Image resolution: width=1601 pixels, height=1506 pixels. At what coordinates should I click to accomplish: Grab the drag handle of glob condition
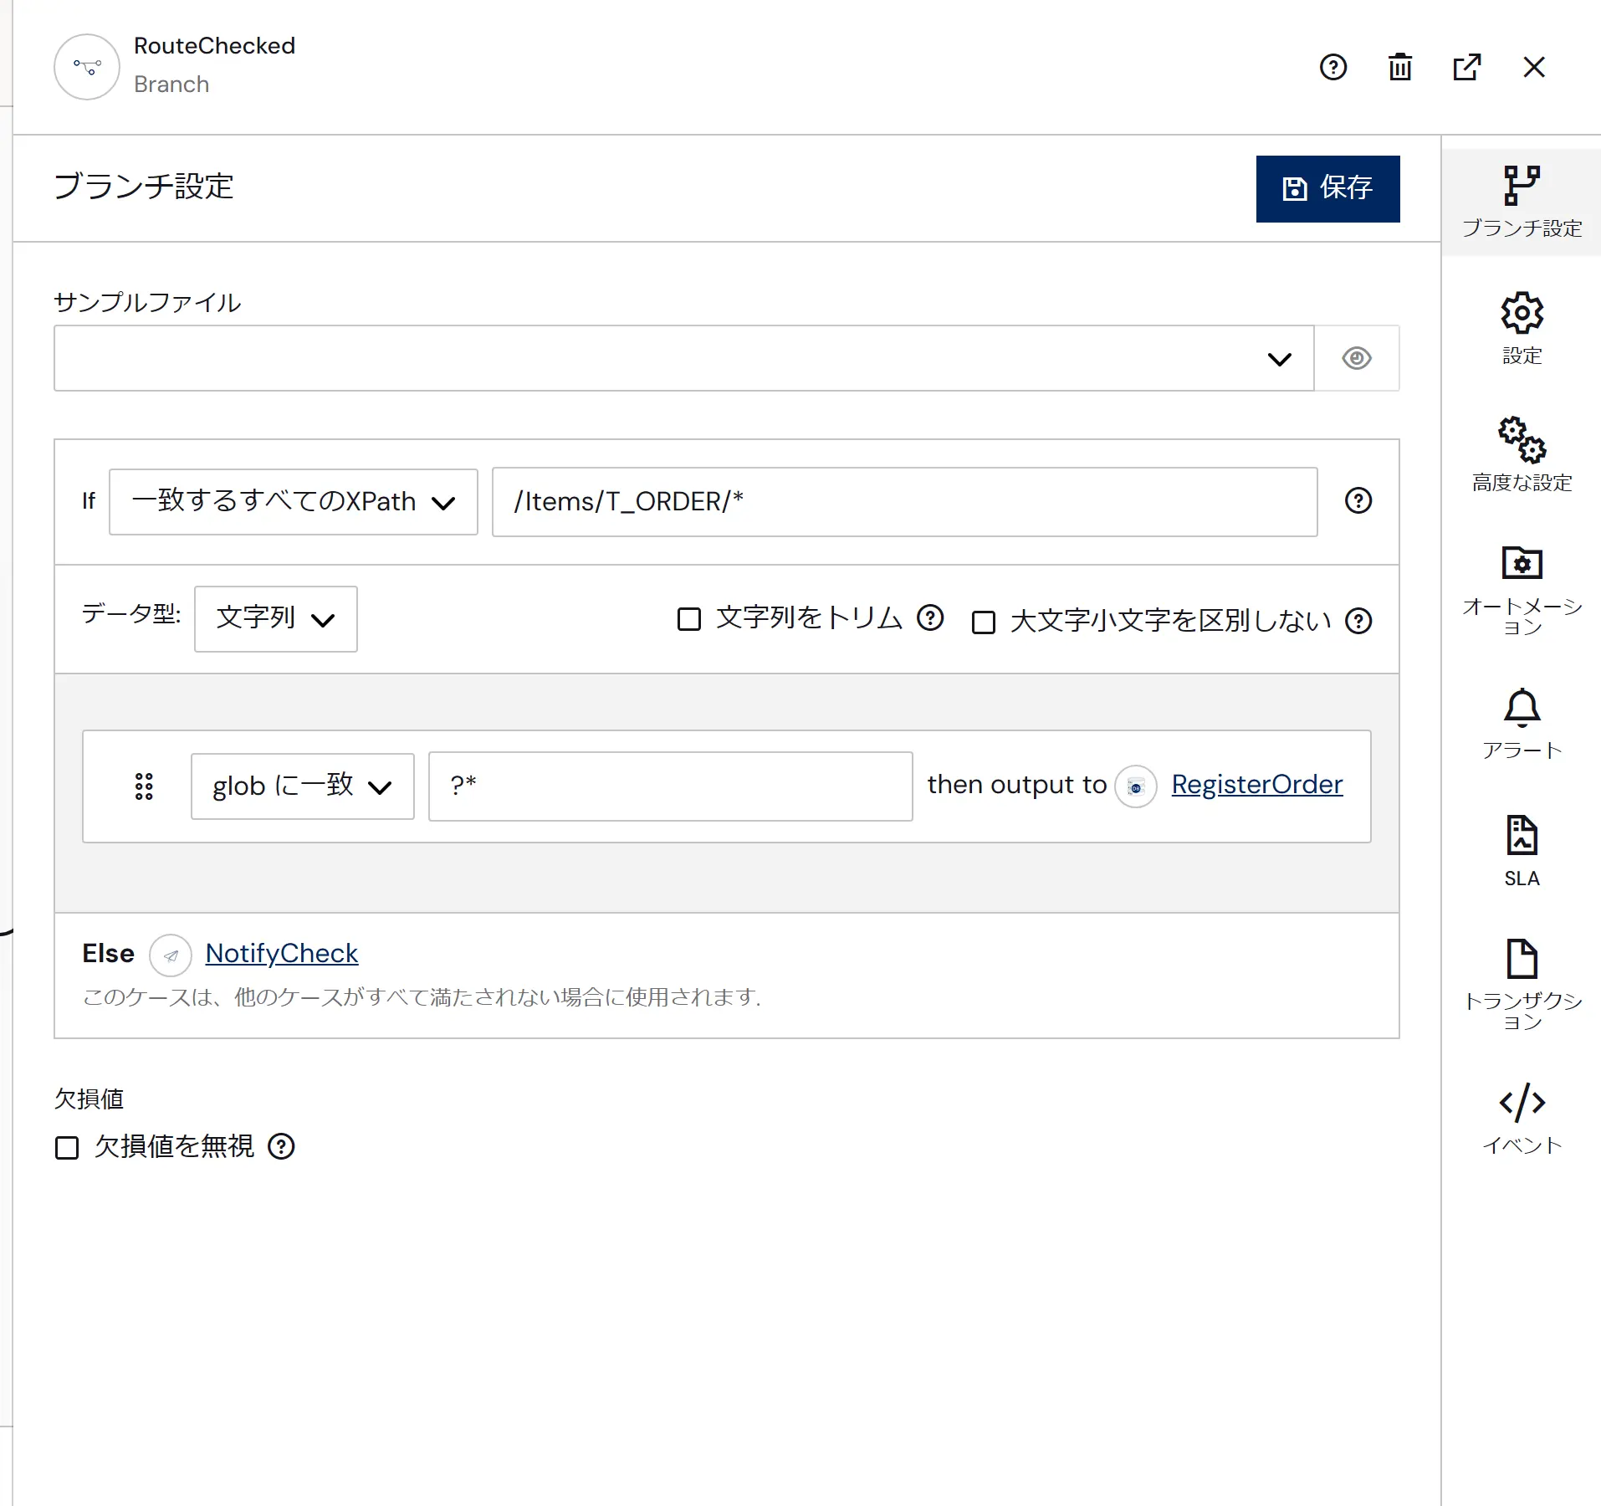144,786
